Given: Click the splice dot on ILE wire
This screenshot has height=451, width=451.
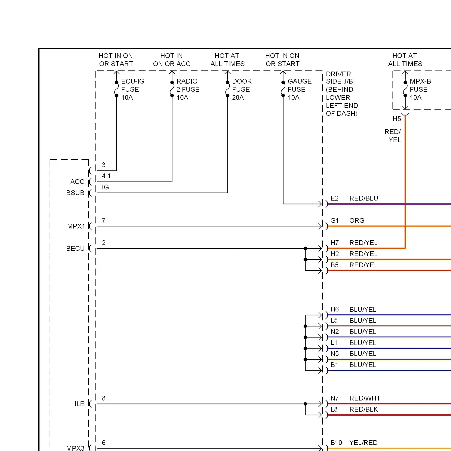Looking at the screenshot, I should [305, 404].
